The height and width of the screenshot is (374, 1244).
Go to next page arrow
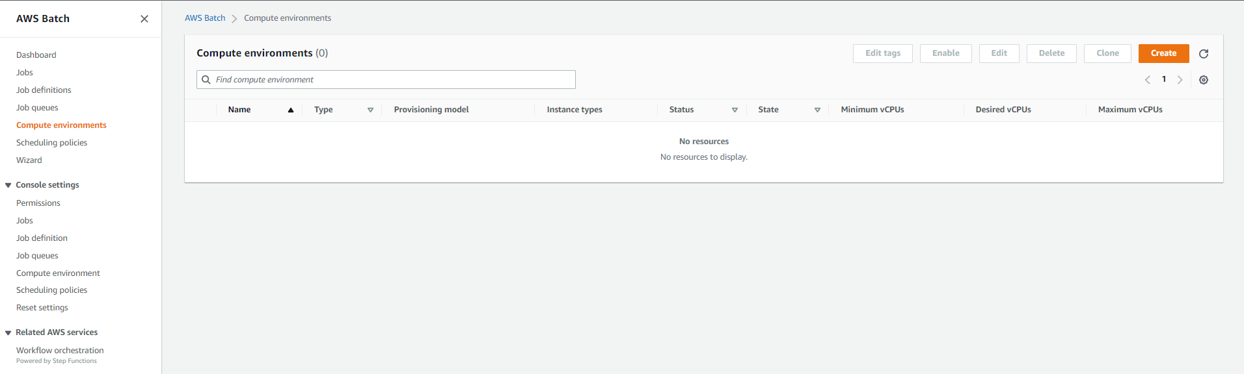1180,80
